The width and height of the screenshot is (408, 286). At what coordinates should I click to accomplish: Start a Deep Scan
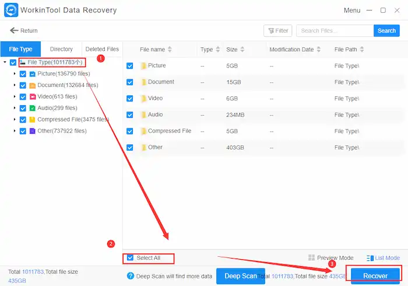click(x=240, y=276)
